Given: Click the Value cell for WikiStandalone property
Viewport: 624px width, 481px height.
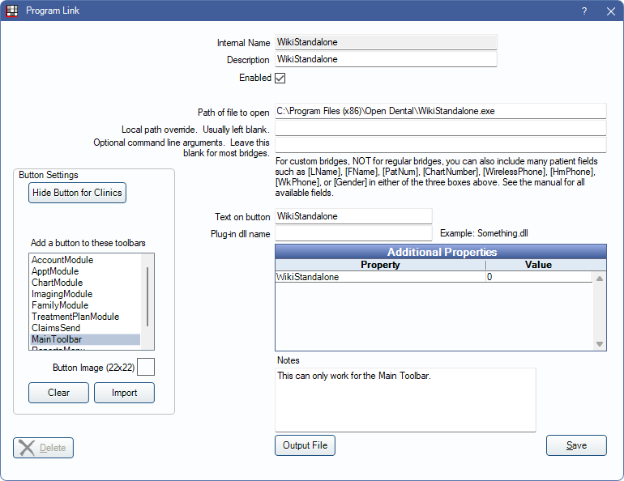Looking at the screenshot, I should pyautogui.click(x=538, y=277).
